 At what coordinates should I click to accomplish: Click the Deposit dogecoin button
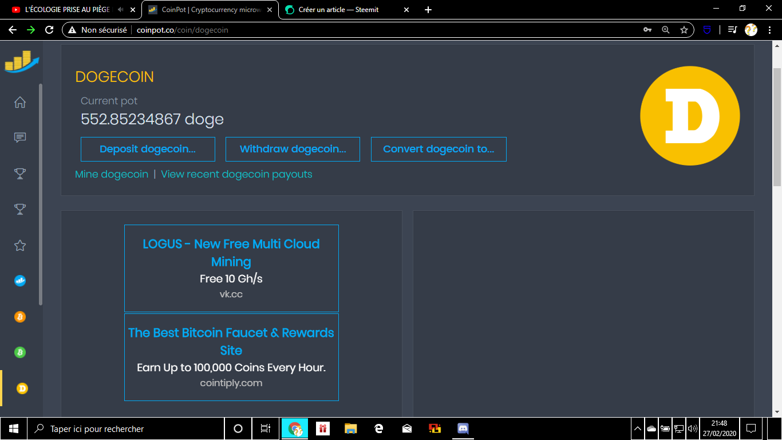(148, 149)
